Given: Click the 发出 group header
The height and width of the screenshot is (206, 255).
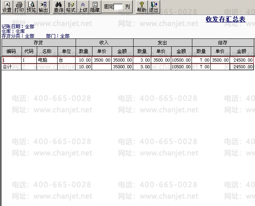Looking at the screenshot, I should point(163,43).
